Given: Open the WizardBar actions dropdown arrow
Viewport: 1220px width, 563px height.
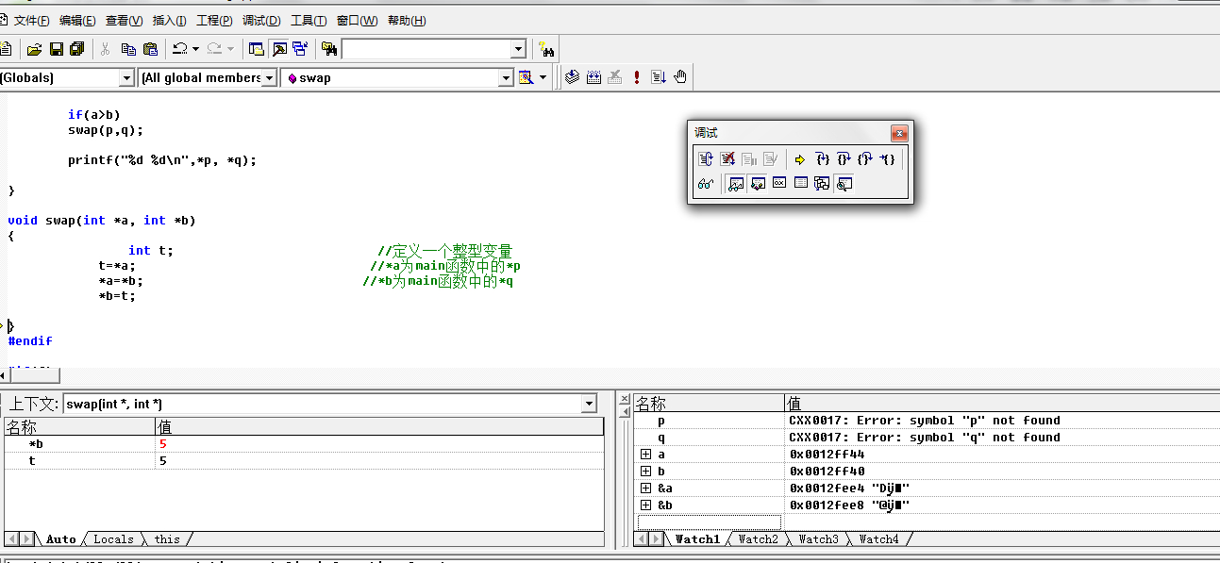Looking at the screenshot, I should [x=543, y=77].
